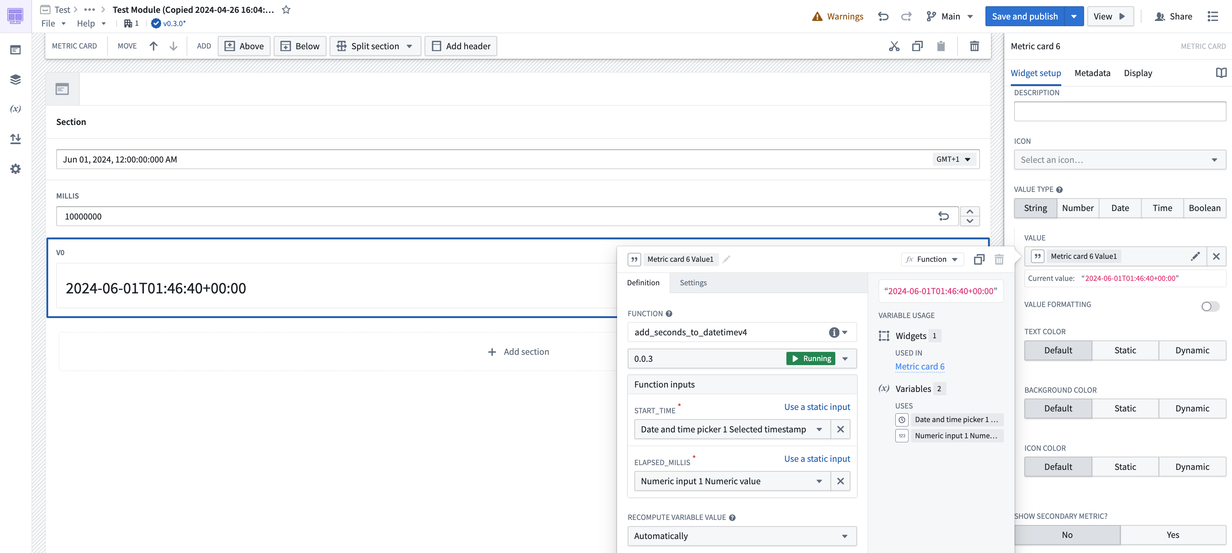Viewport: 1232px width, 553px height.
Task: Switch to the Display tab
Action: (1138, 73)
